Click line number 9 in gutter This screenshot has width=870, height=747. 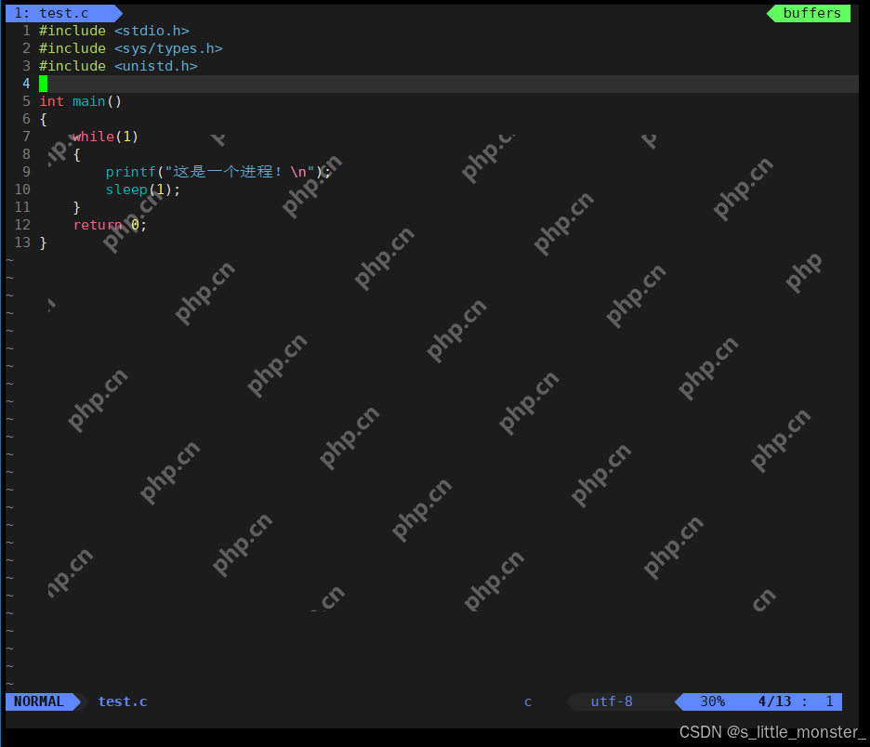(x=26, y=172)
